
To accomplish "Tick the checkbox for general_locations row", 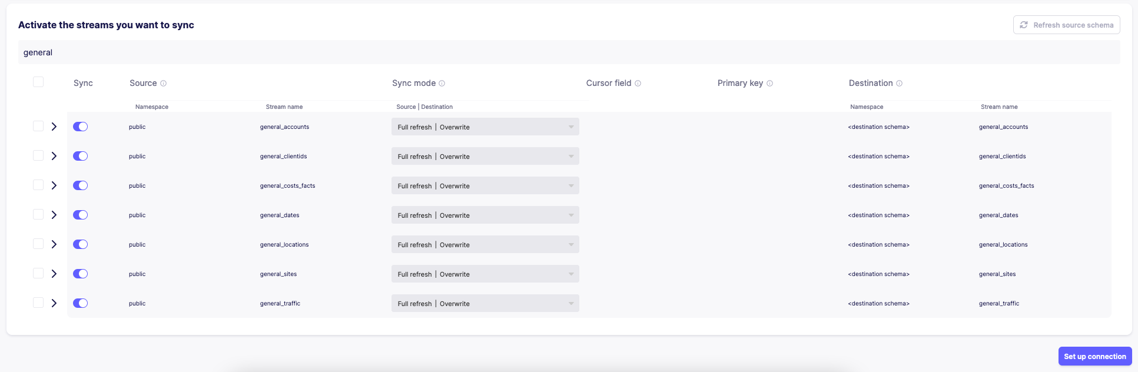I will coord(38,244).
